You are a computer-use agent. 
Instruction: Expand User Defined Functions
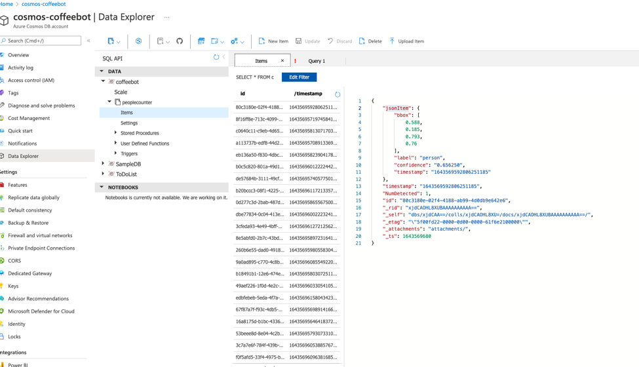pyautogui.click(x=116, y=143)
